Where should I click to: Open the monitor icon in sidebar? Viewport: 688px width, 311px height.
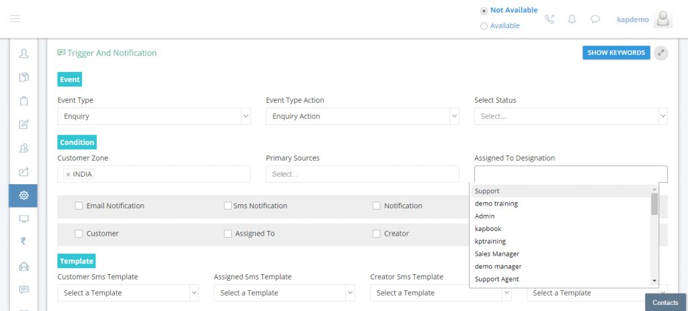coord(24,218)
